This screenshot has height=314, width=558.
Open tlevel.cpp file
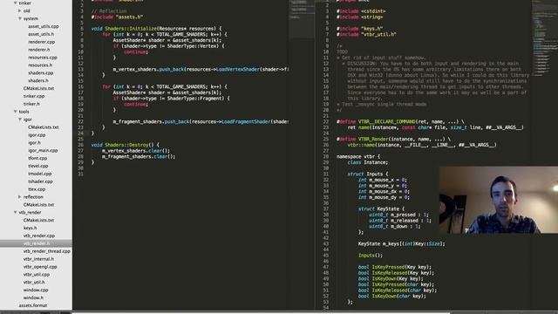(x=37, y=166)
